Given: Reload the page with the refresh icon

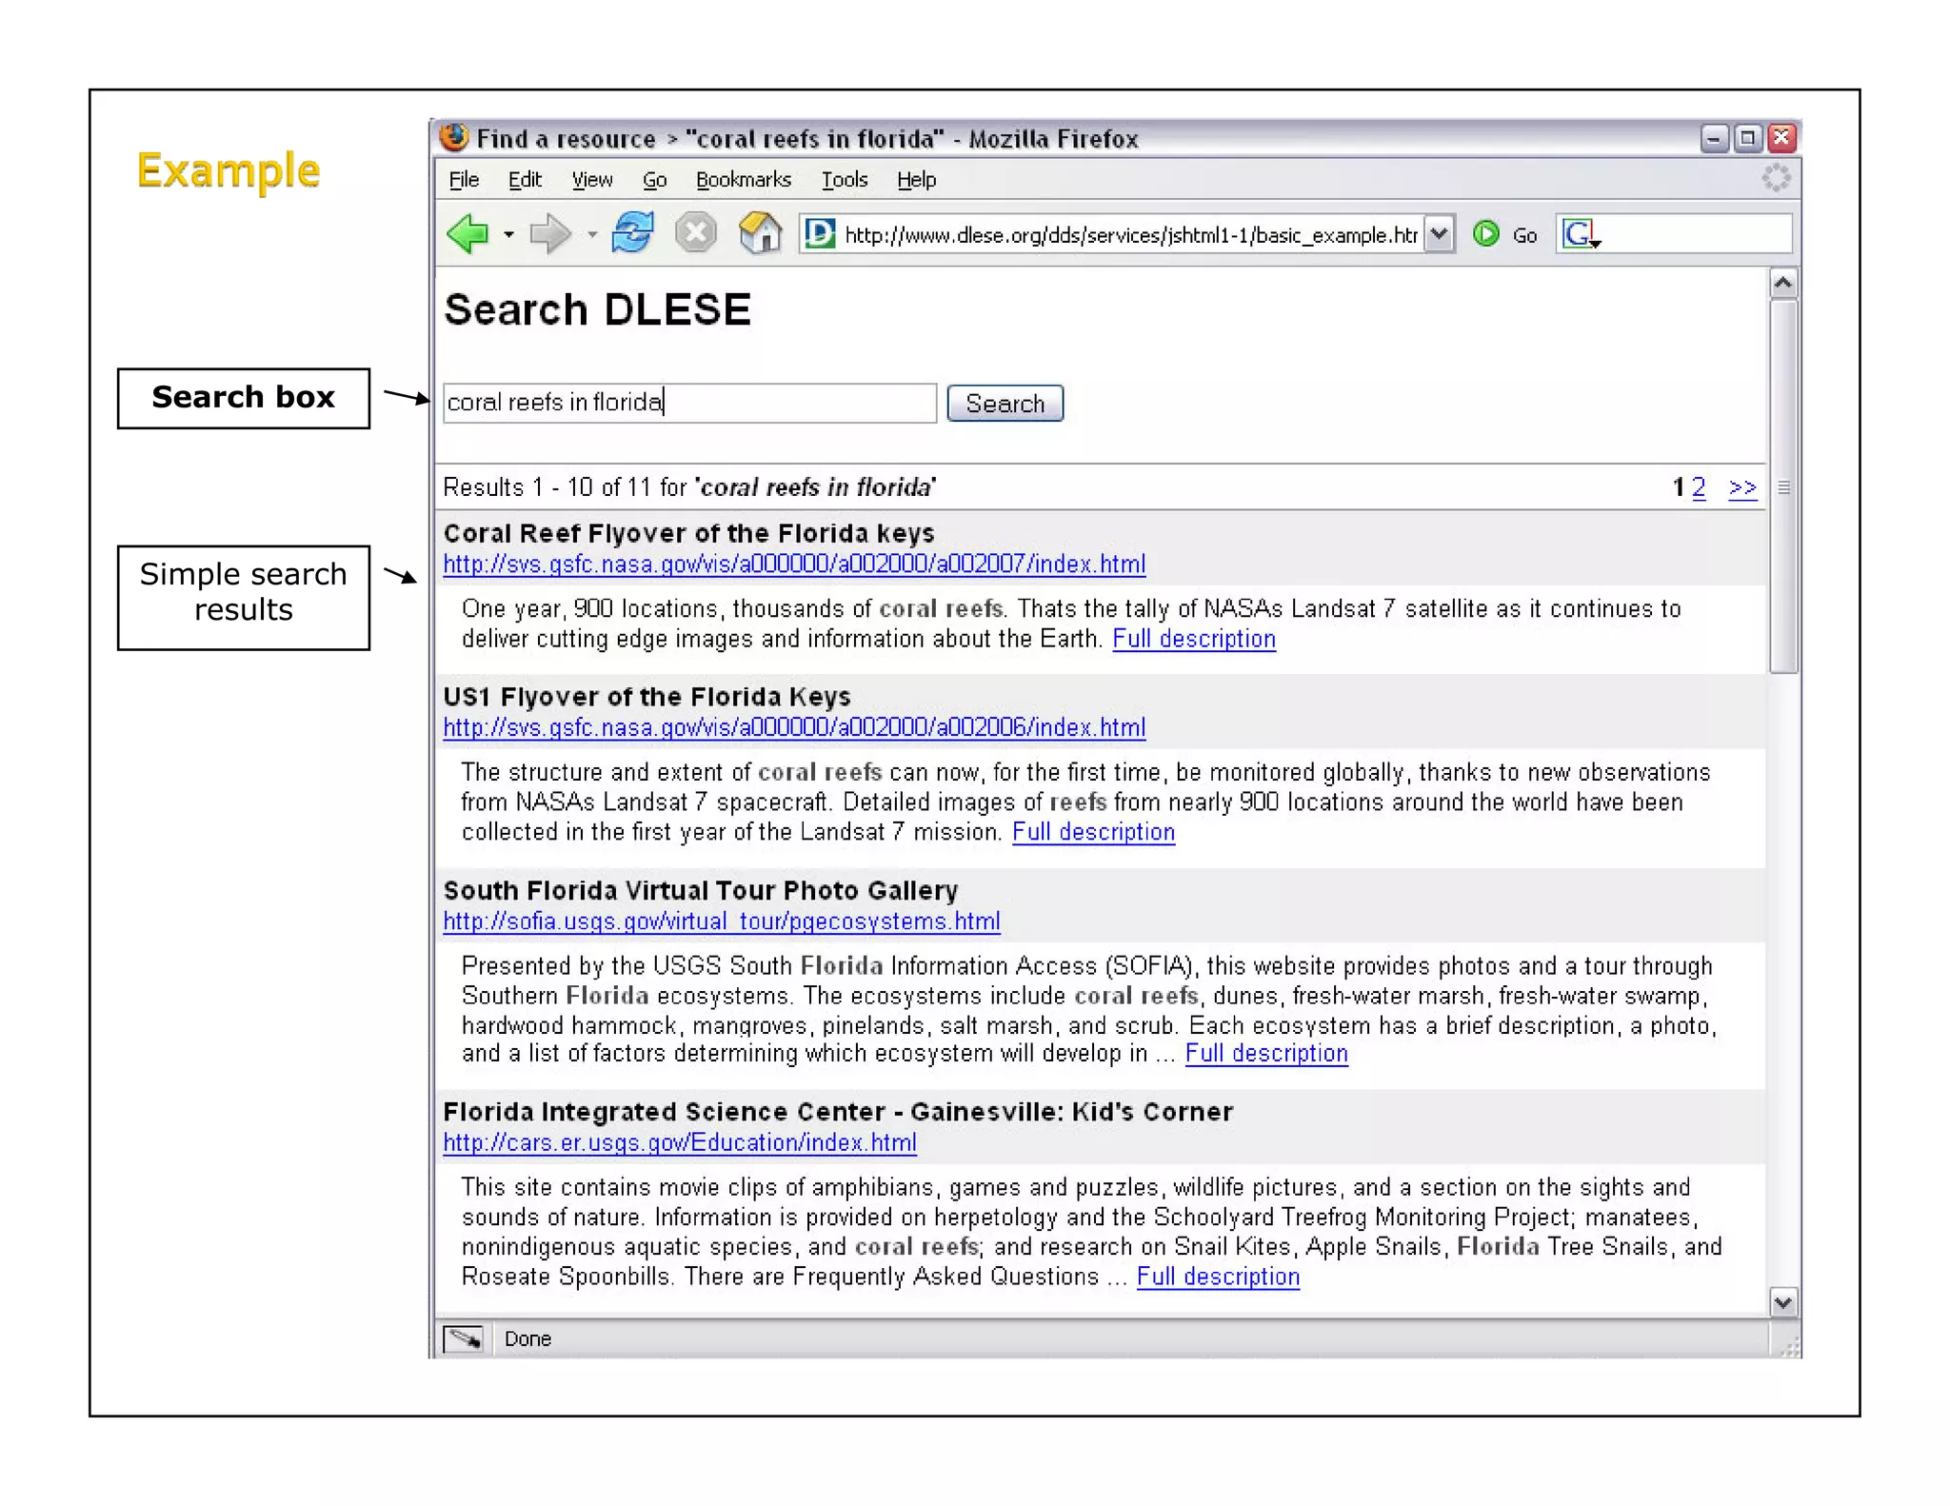Looking at the screenshot, I should tap(633, 233).
